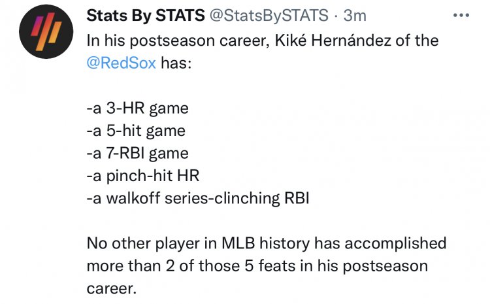The height and width of the screenshot is (304, 490).
Task: Open the tweet via the 3m timestamp
Action: tap(355, 16)
